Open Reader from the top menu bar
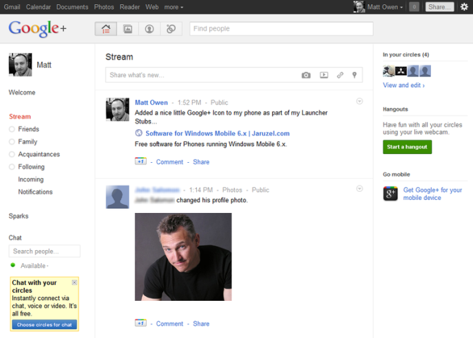Viewport: 473px width, 338px height. (129, 7)
